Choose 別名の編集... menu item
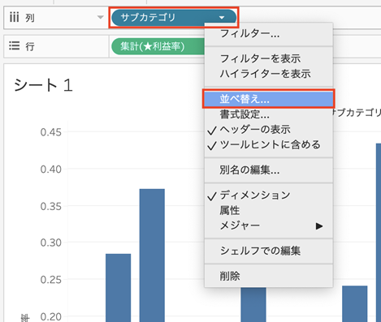The height and width of the screenshot is (322, 381). 269,170
